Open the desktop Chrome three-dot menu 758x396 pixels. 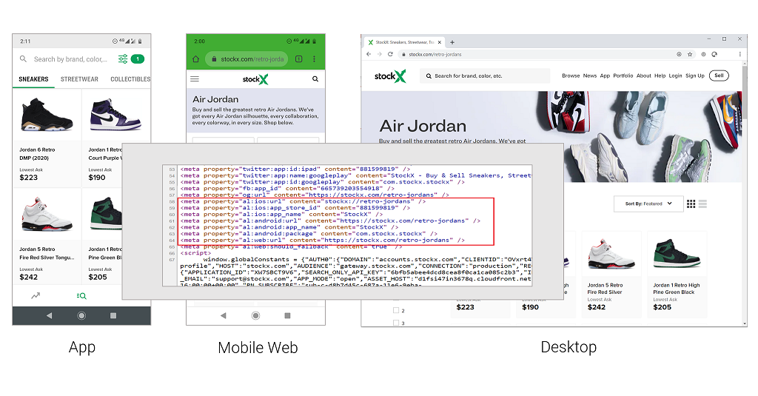point(739,54)
